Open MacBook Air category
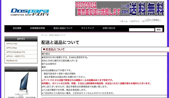169x98 pixels. click(x=12, y=61)
